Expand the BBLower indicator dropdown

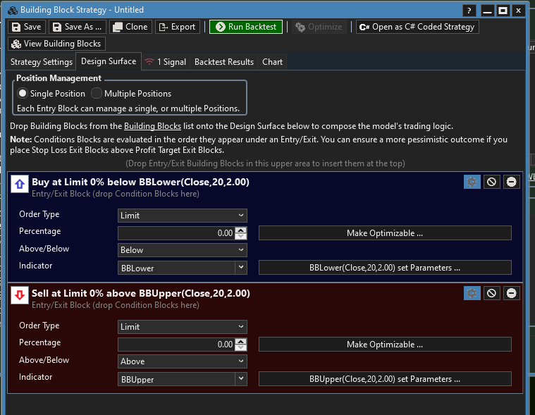tap(241, 268)
